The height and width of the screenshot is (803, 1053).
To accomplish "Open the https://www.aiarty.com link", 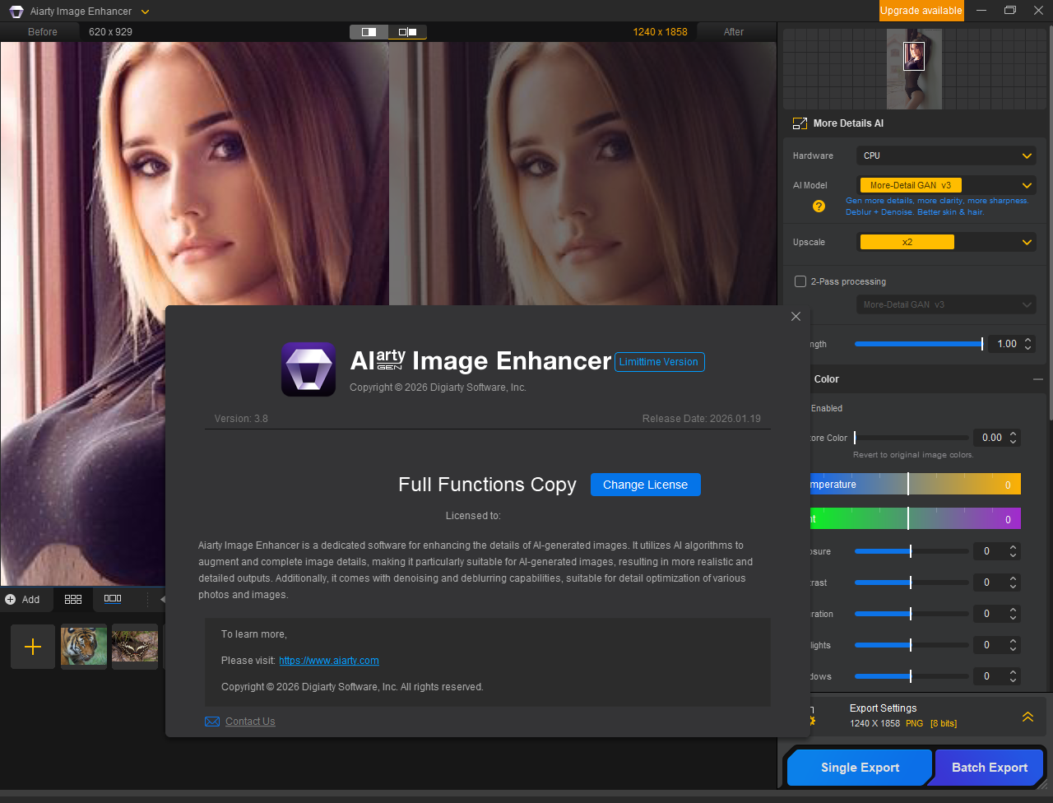I will point(329,661).
